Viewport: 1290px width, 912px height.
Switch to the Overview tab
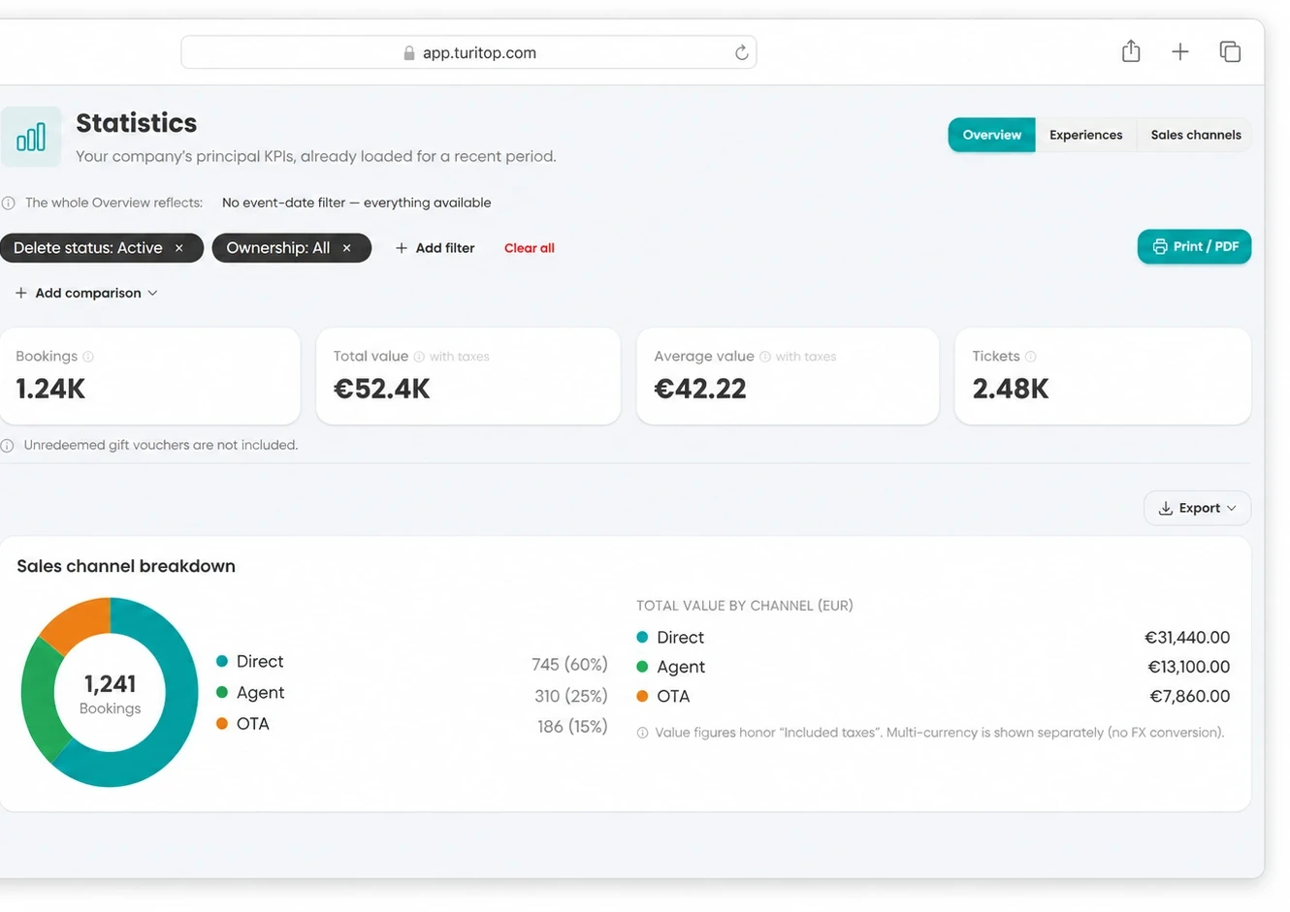point(991,135)
